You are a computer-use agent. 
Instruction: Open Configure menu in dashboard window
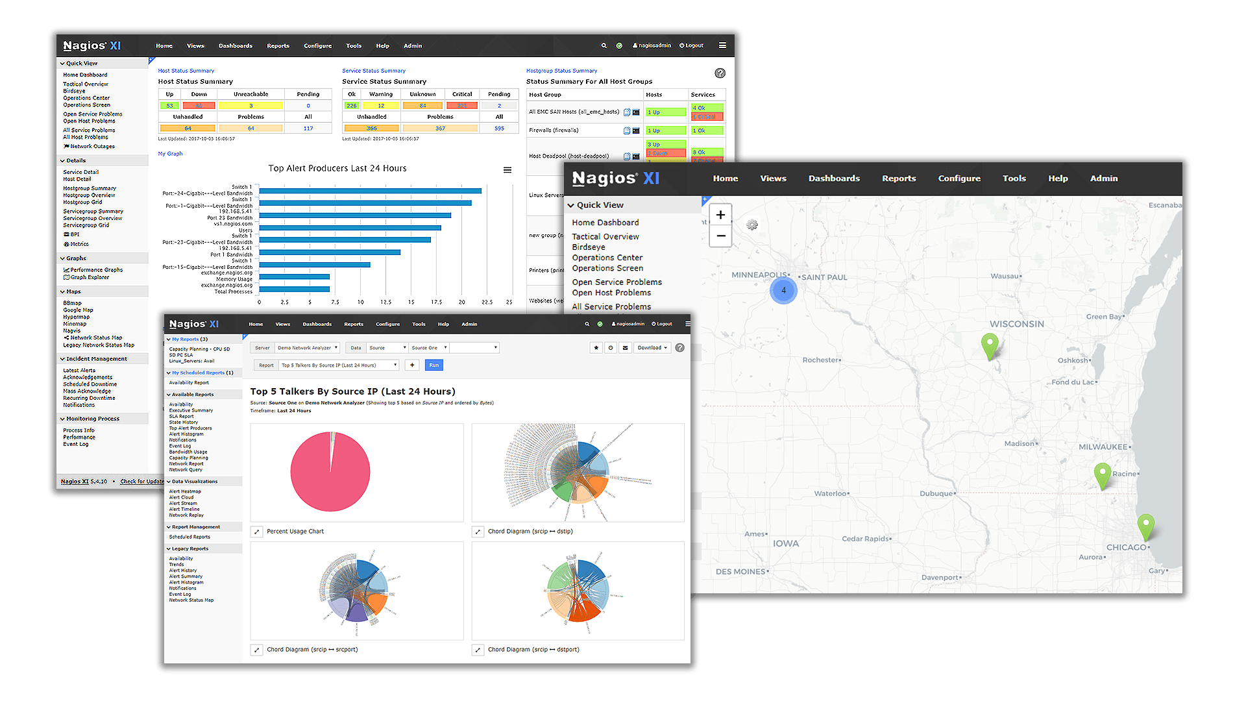tap(318, 46)
